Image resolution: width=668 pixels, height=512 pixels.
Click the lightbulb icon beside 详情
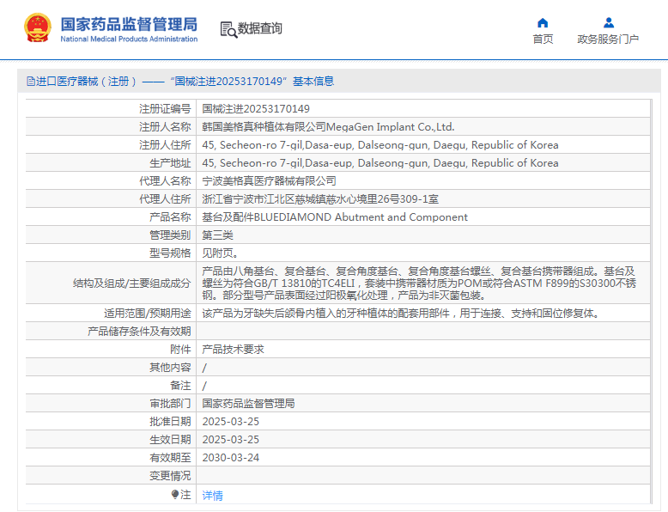coord(175,495)
